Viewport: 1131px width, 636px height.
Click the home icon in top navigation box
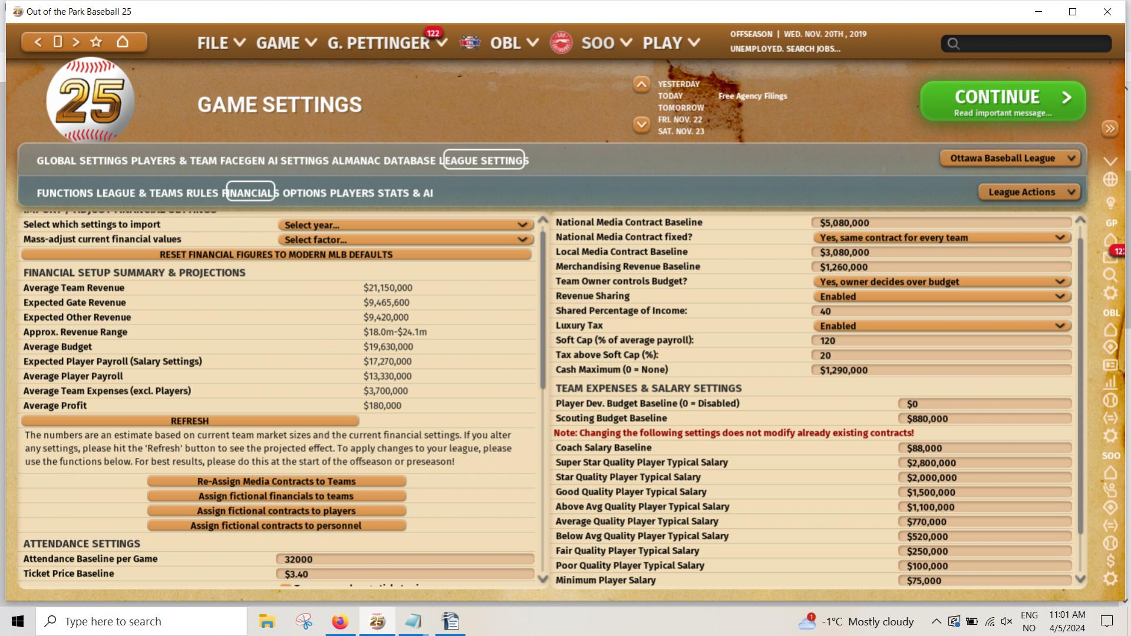point(123,42)
